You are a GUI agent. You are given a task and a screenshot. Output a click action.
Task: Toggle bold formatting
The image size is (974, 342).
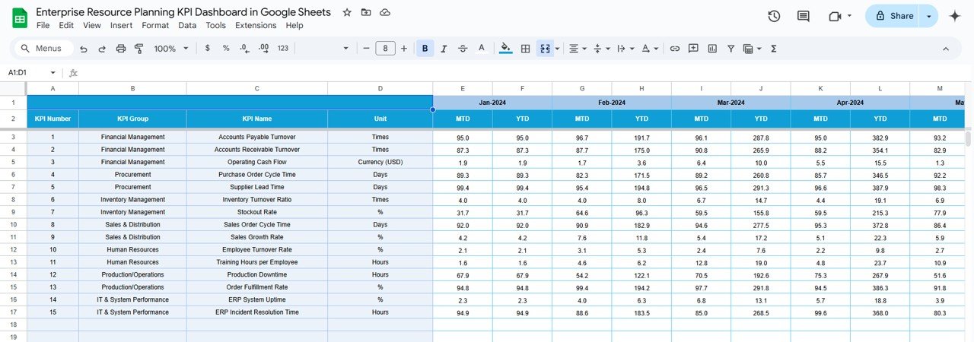[x=425, y=48]
